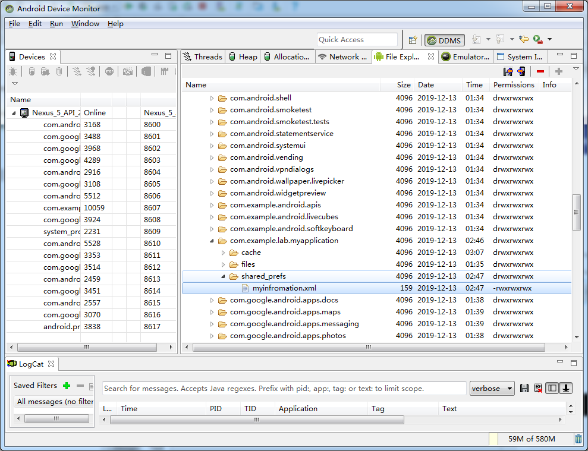Open the Edit menu
The image size is (588, 451).
coord(35,24)
